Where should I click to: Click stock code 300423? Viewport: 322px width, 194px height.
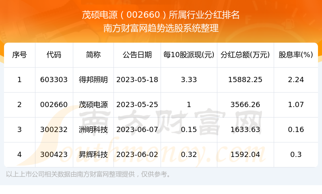(x=54, y=155)
